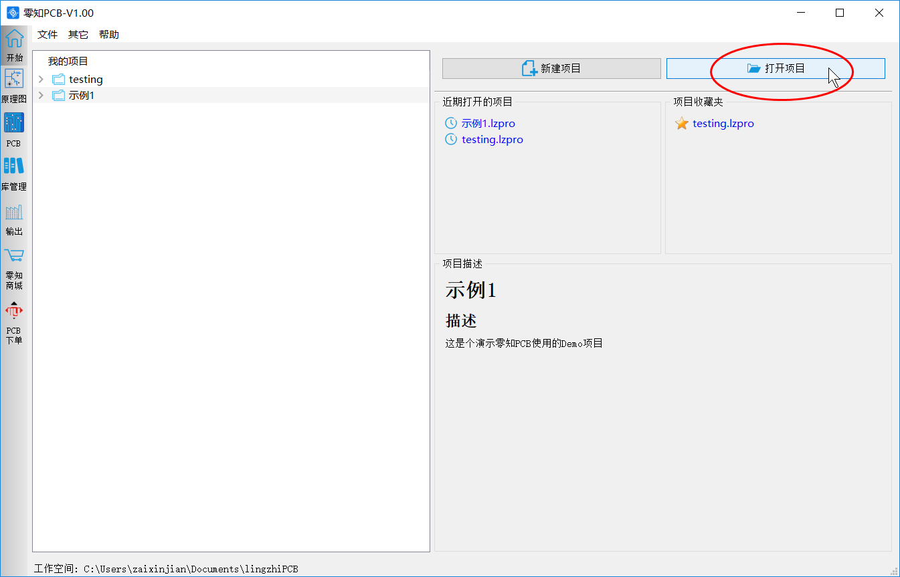Click the 示例1 description heading
The height and width of the screenshot is (577, 900).
click(x=471, y=291)
